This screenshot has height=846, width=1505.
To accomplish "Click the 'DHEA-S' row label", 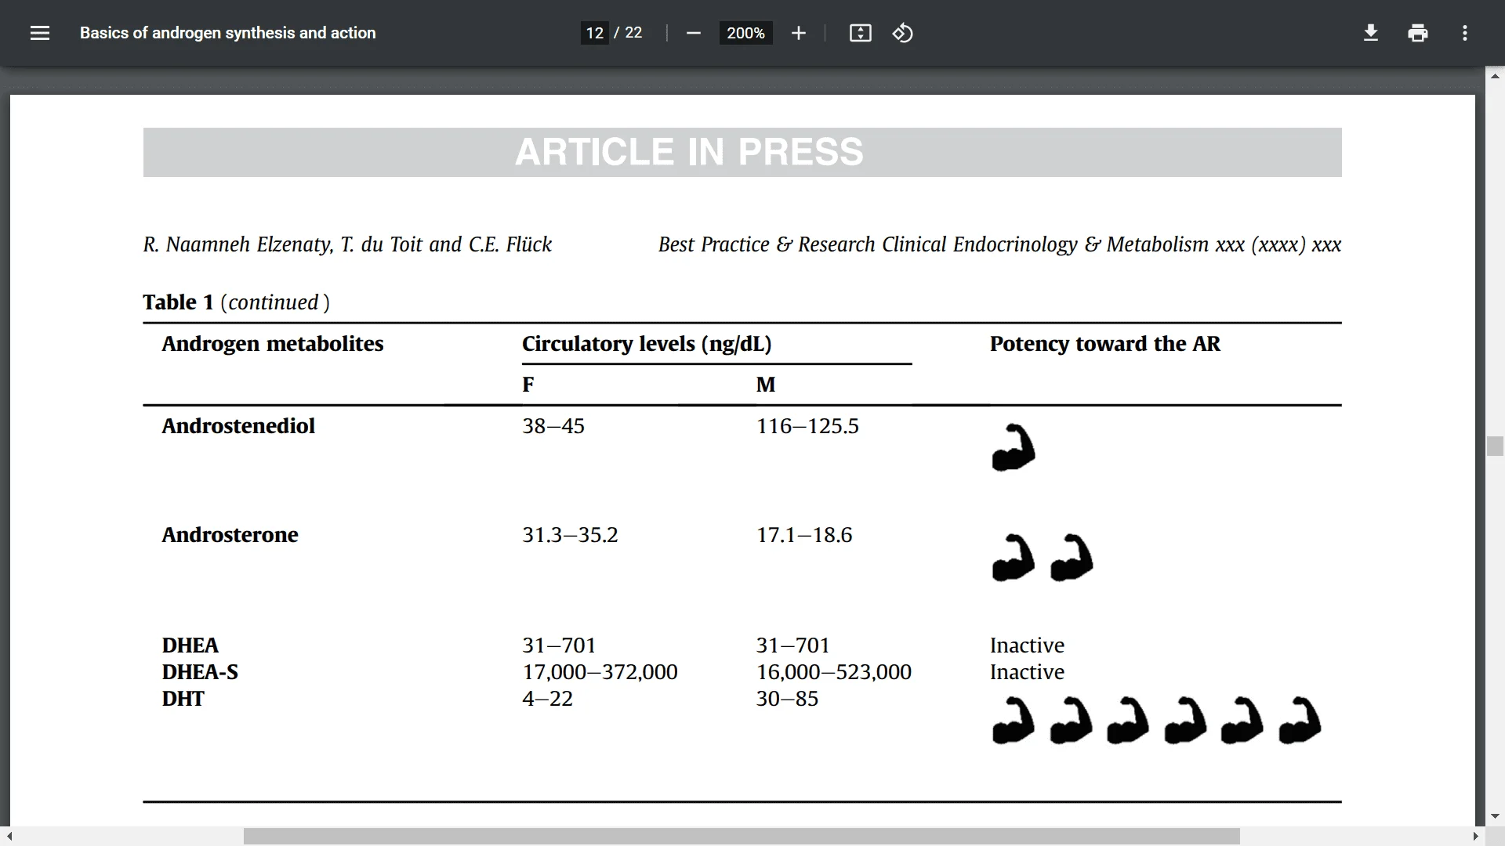I will [200, 672].
